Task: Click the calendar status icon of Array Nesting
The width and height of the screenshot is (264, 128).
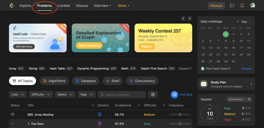Action: (13, 114)
